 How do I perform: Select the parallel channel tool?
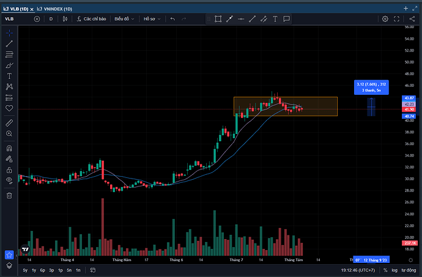tap(264, 19)
